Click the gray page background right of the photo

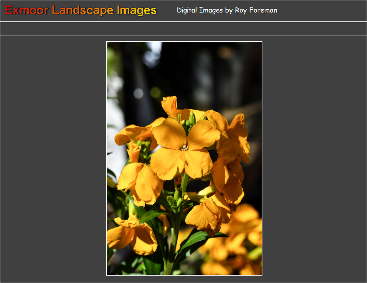coord(314,159)
